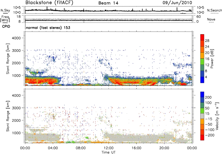Click the 'Velocity [m s-1]' color bar label

pyautogui.click(x=217, y=116)
